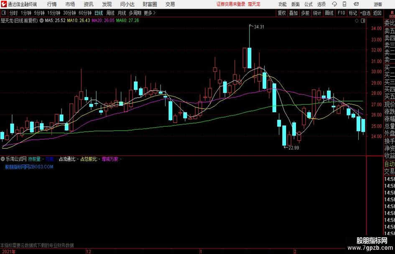The height and width of the screenshot is (254, 395).
Task: Click the 叠加 overlay button
Action: pyautogui.click(x=293, y=13)
